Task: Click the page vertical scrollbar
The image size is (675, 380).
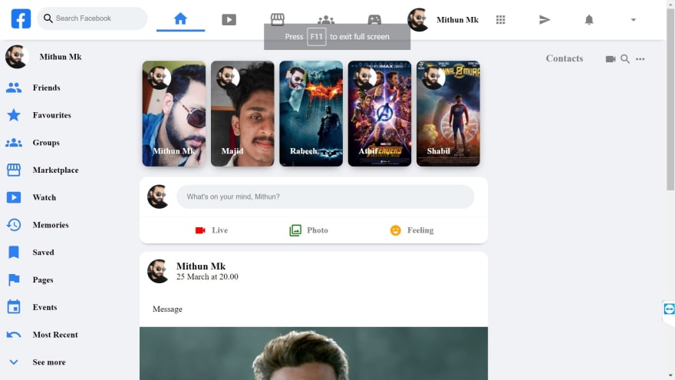Action: (x=670, y=99)
